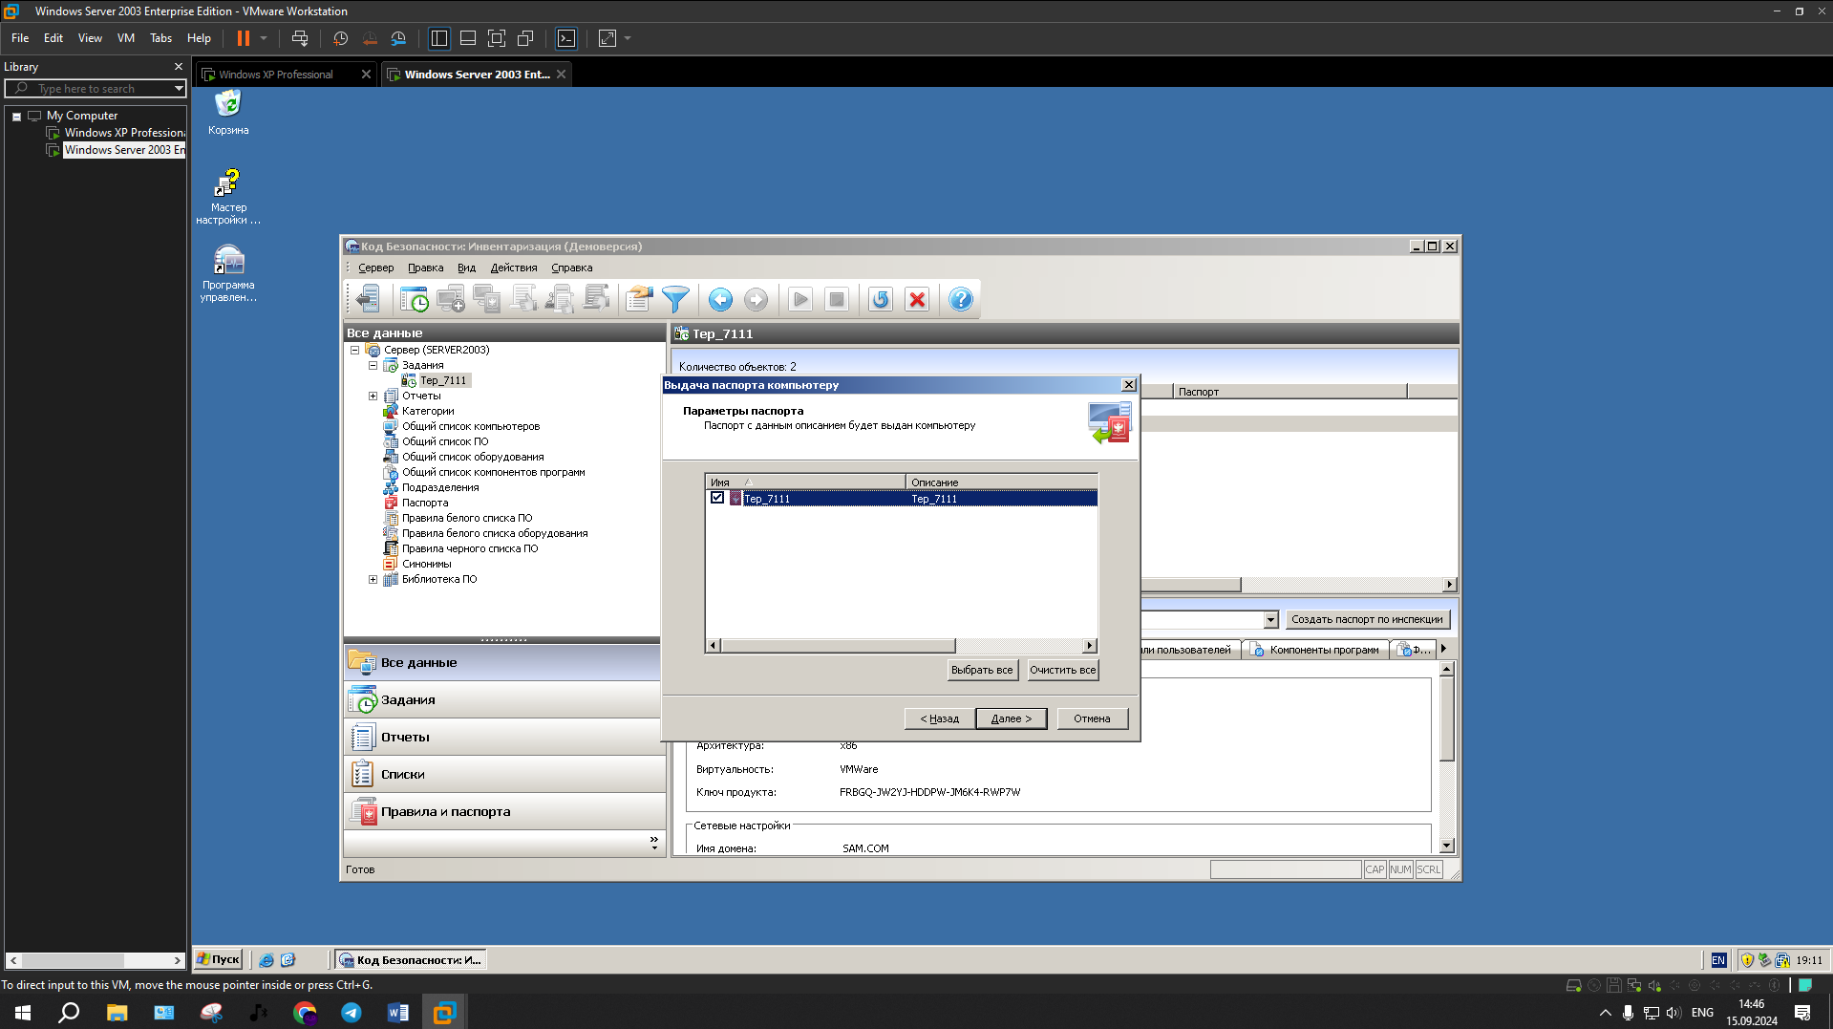This screenshot has width=1833, height=1029.
Task: Click the Отмена button
Action: [1092, 718]
